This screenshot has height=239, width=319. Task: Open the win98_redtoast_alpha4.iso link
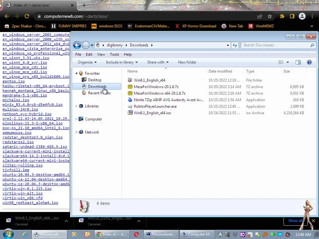click(30, 203)
